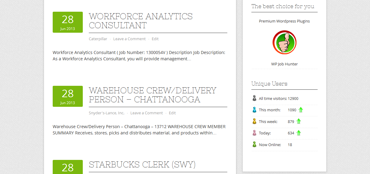Open Starbucks Clerk (SWY) job post
This screenshot has width=370, height=174.
coord(142,164)
